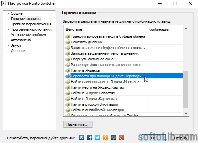Select row Записать выделенный текст в дневник
The height and width of the screenshot is (143, 198).
tap(123, 53)
